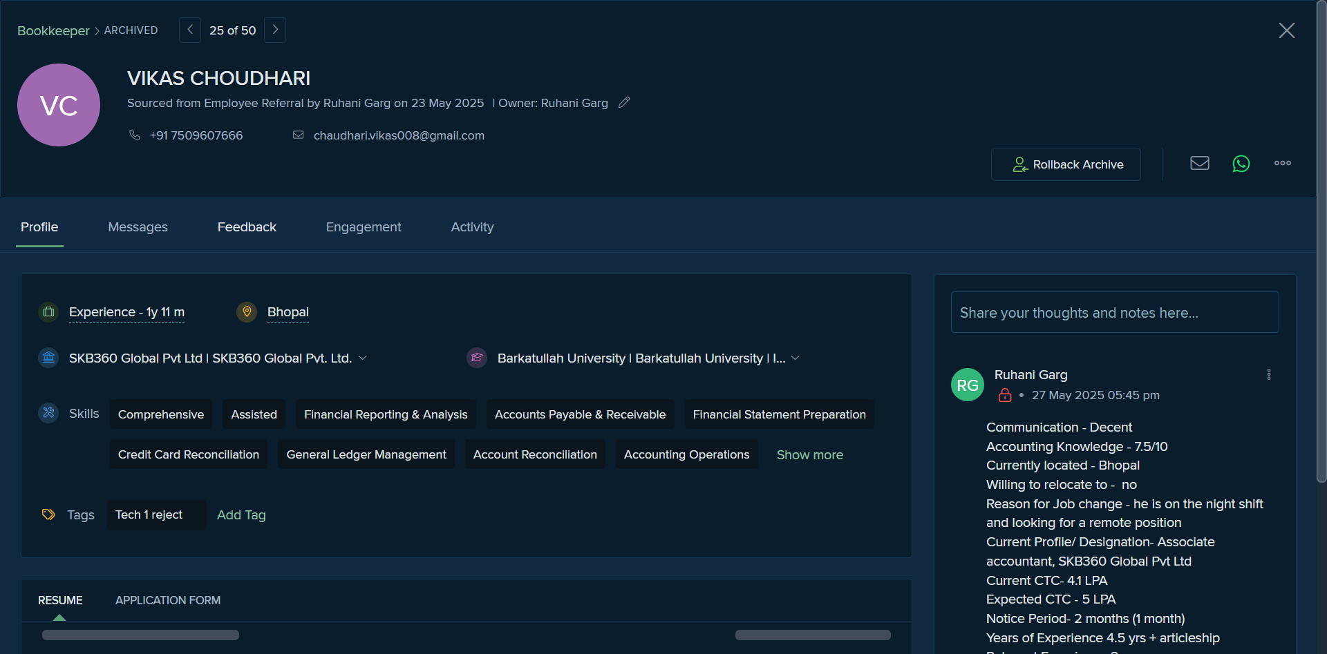Open WhatsApp chat icon
1327x654 pixels.
click(x=1241, y=164)
